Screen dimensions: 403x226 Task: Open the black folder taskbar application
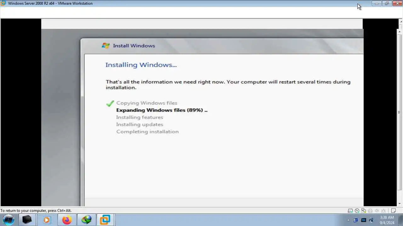(27, 220)
